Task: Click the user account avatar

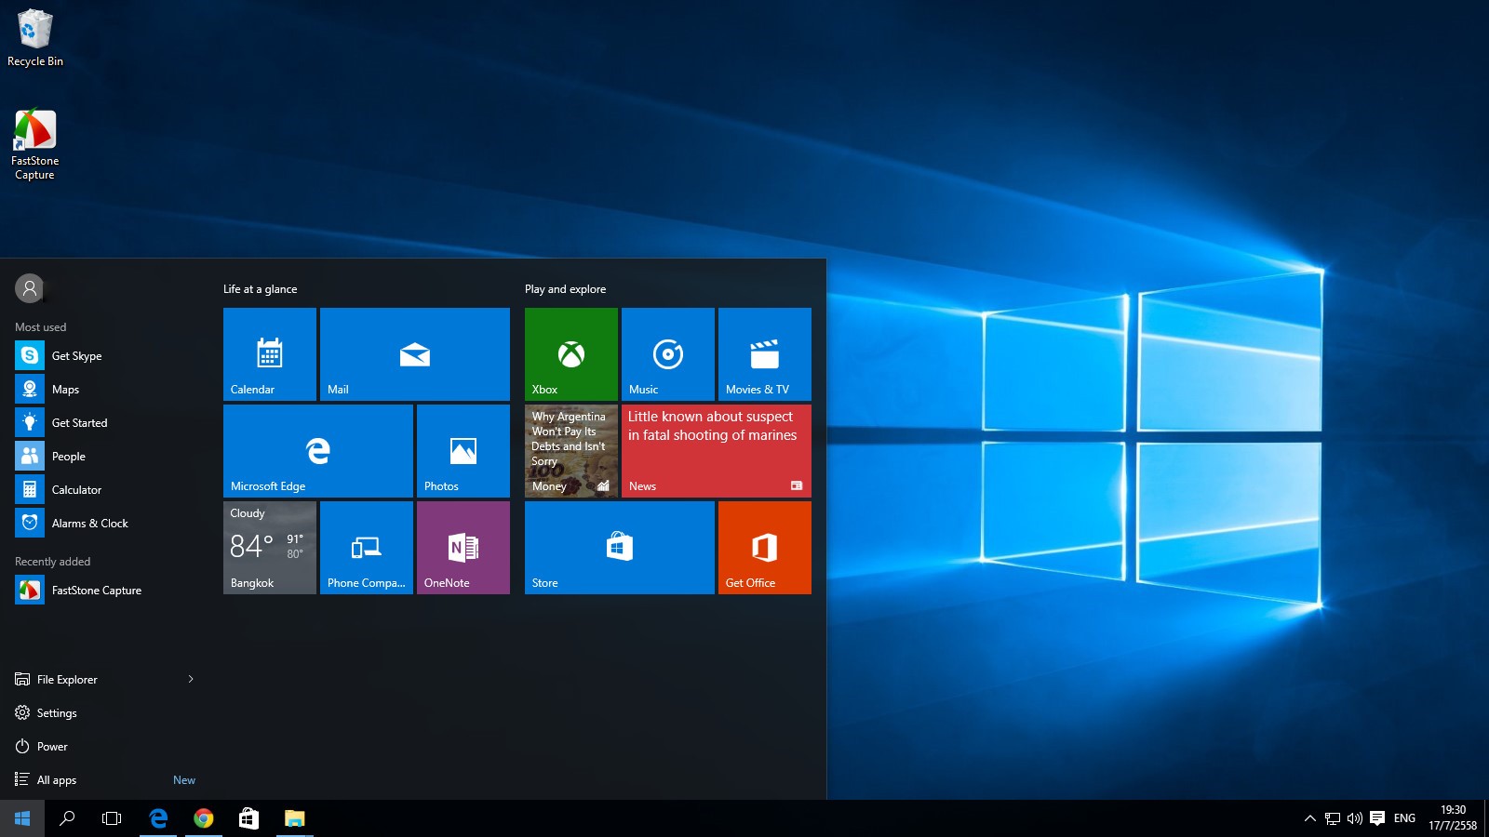Action: [x=30, y=288]
